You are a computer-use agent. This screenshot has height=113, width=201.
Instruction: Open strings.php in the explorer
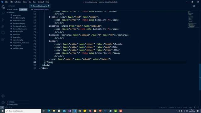pyautogui.click(x=17, y=46)
